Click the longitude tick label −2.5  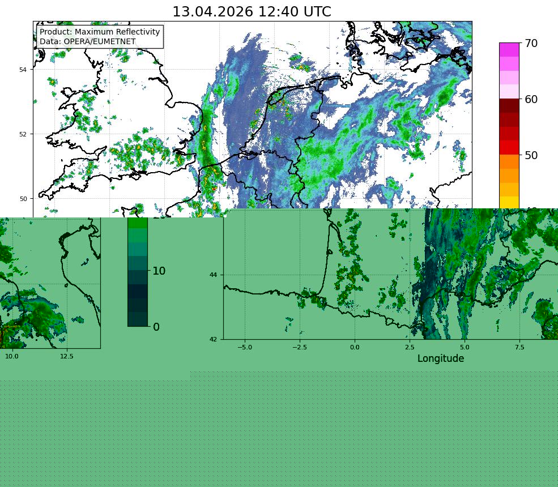coord(300,347)
